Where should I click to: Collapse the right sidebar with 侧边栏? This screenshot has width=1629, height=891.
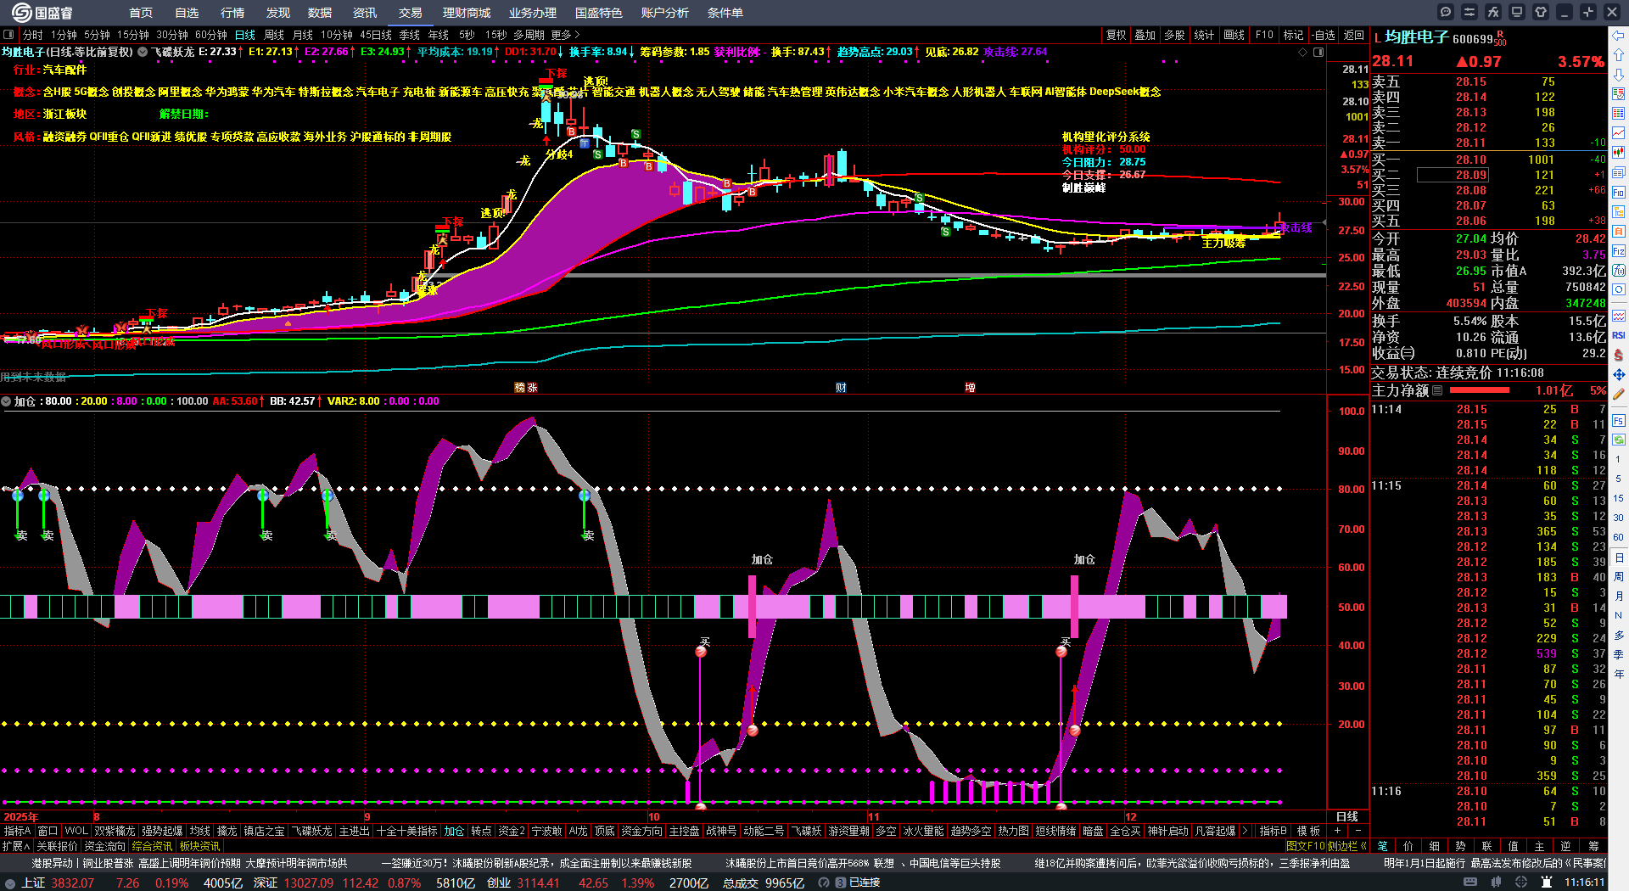[1347, 846]
